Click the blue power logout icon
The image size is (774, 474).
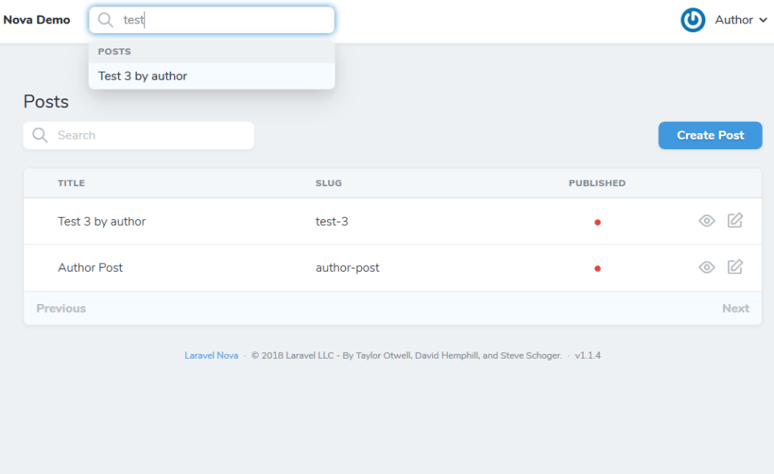pos(693,19)
